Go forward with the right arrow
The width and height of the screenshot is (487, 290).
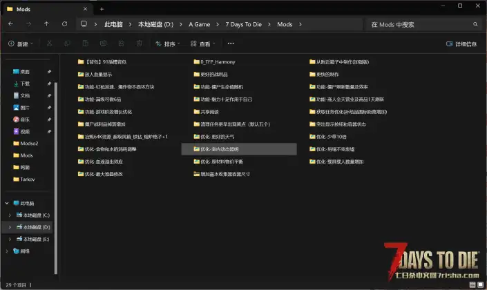click(28, 24)
